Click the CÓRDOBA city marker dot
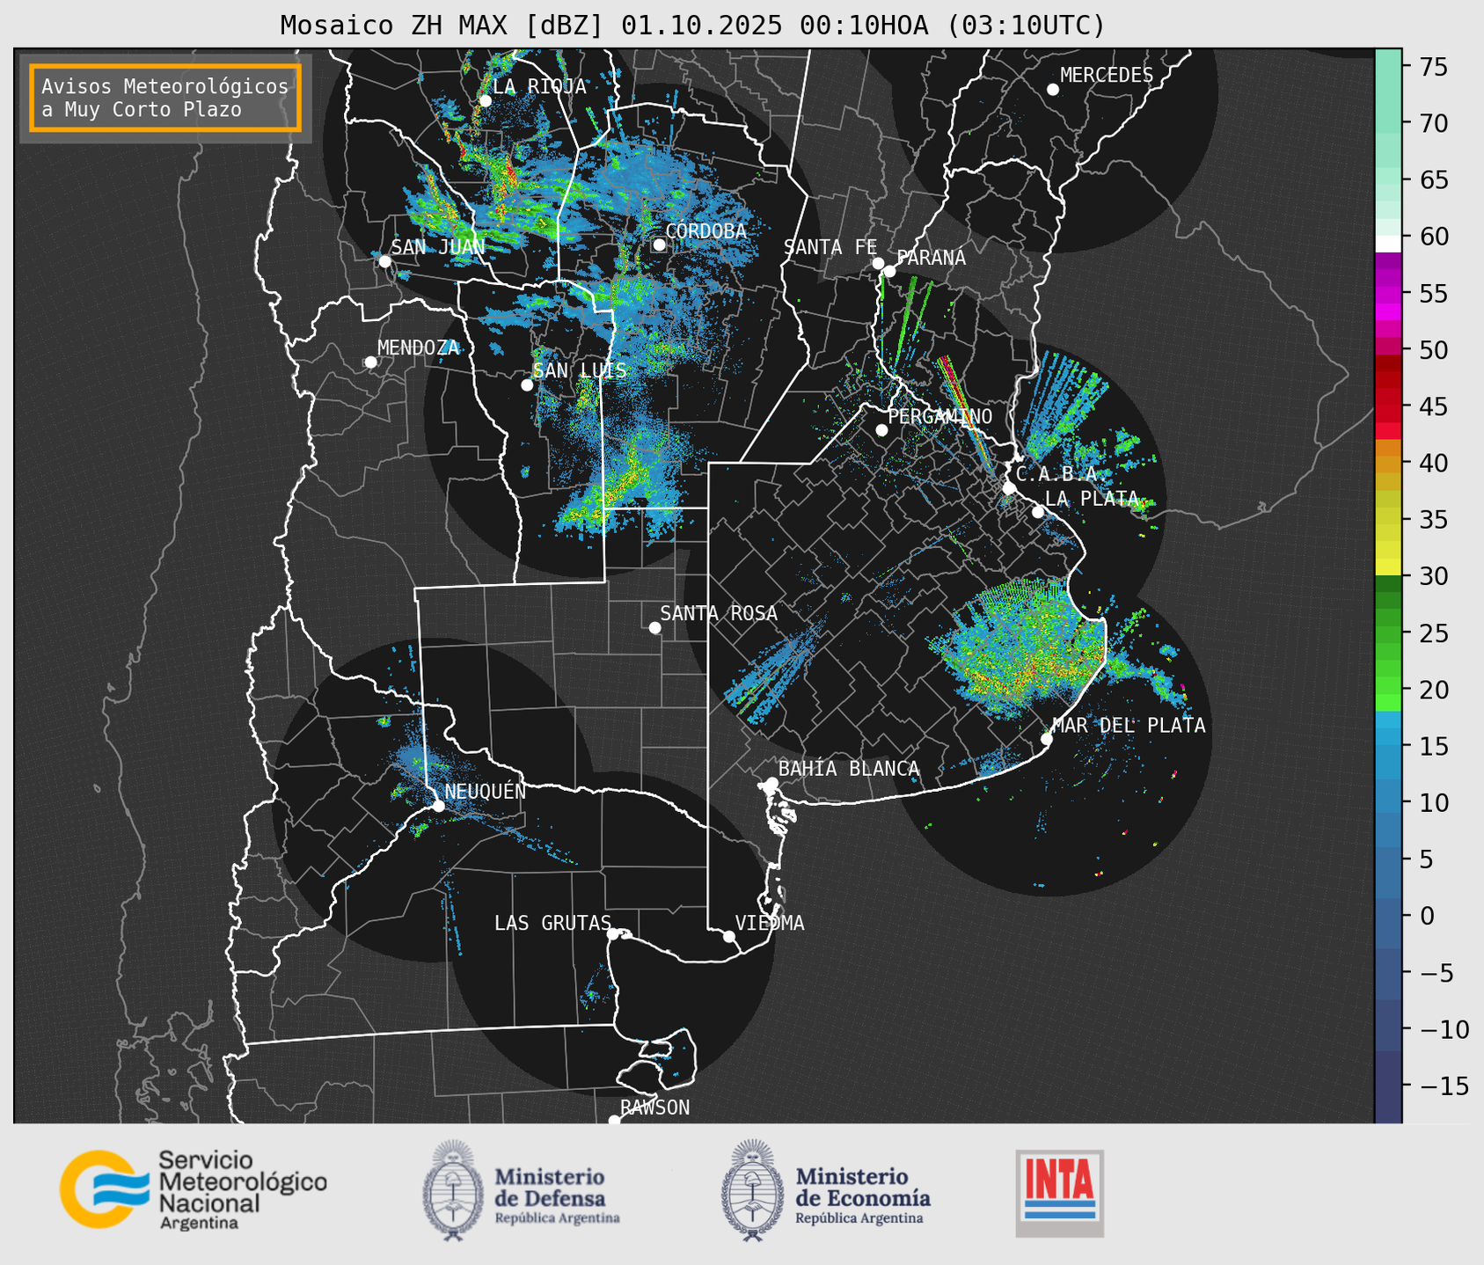 [659, 245]
